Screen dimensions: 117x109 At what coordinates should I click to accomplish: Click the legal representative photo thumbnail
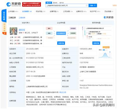[x=13, y=31]
